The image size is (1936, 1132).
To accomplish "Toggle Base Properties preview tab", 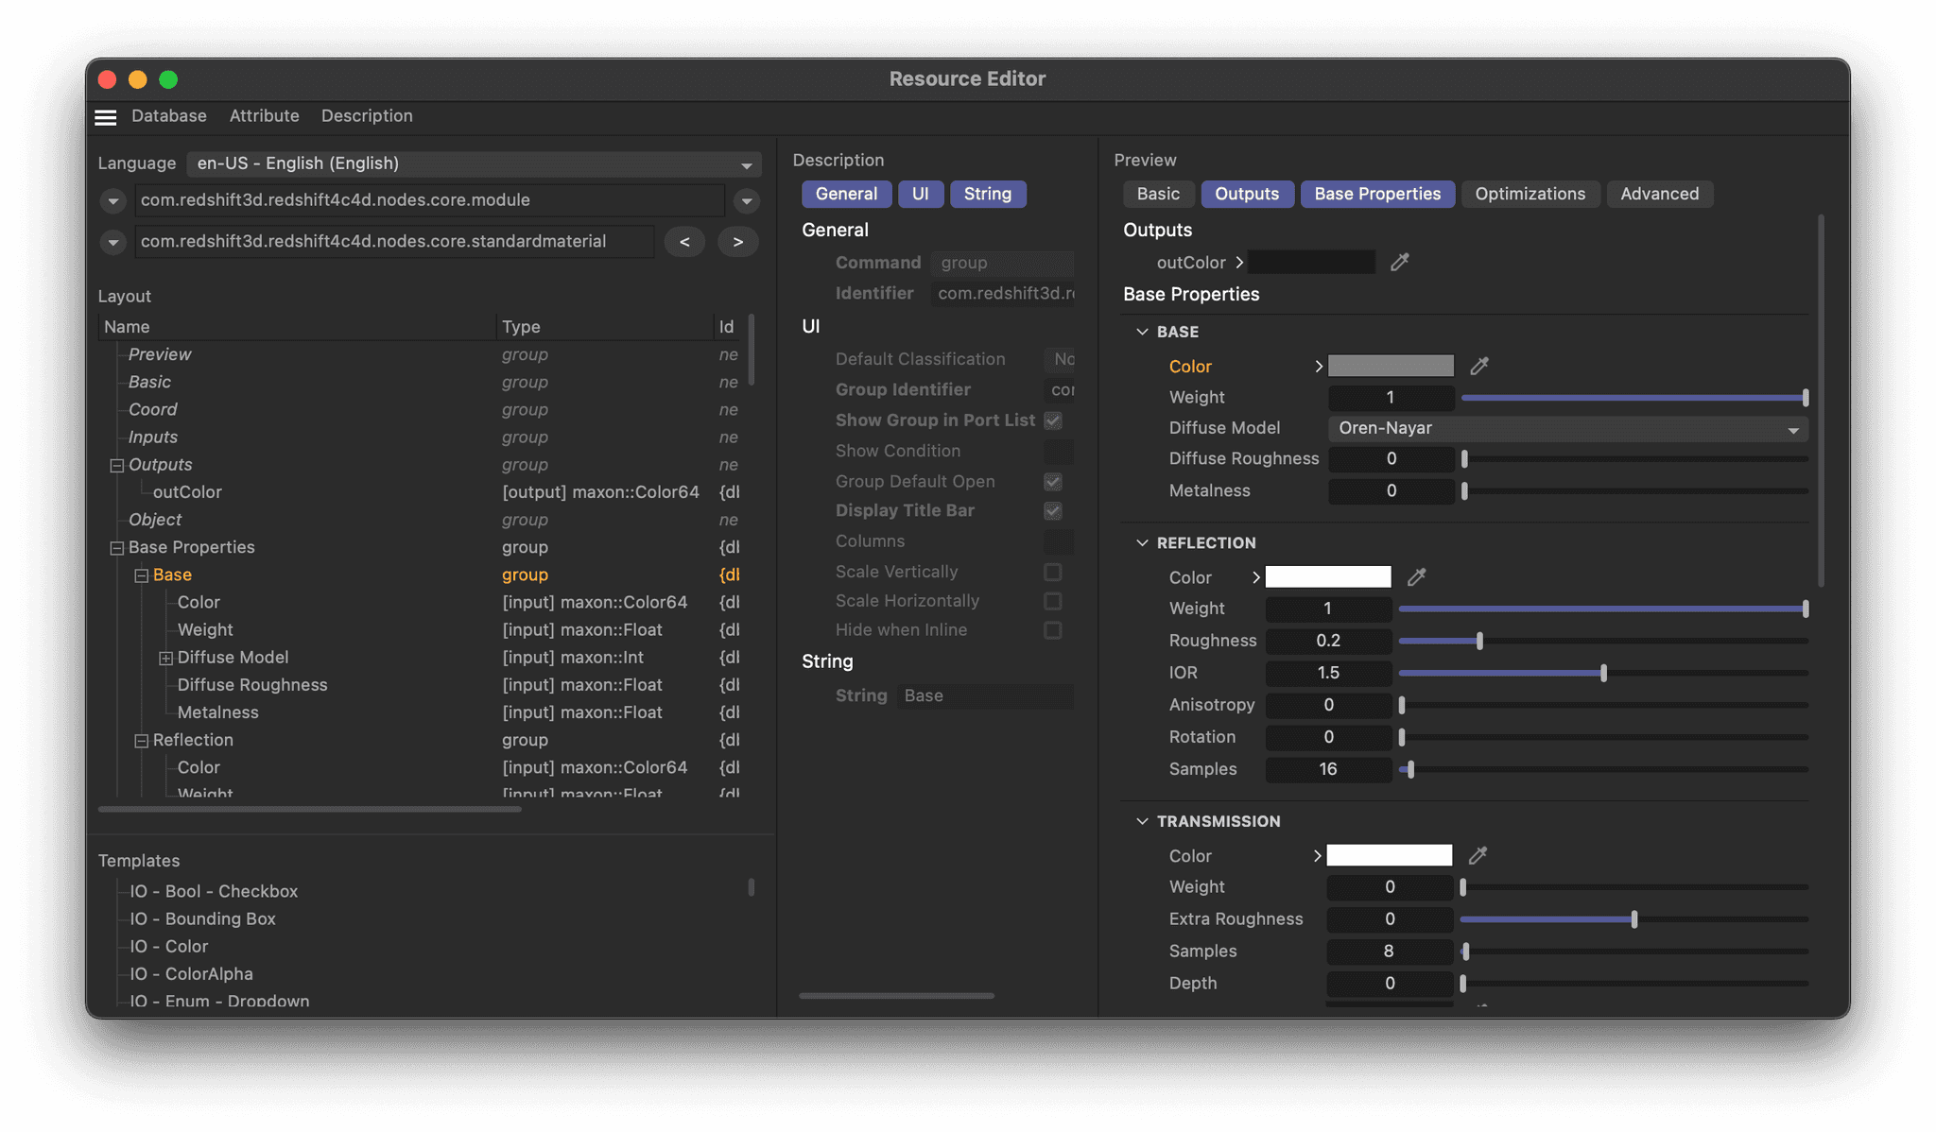I will (x=1377, y=194).
